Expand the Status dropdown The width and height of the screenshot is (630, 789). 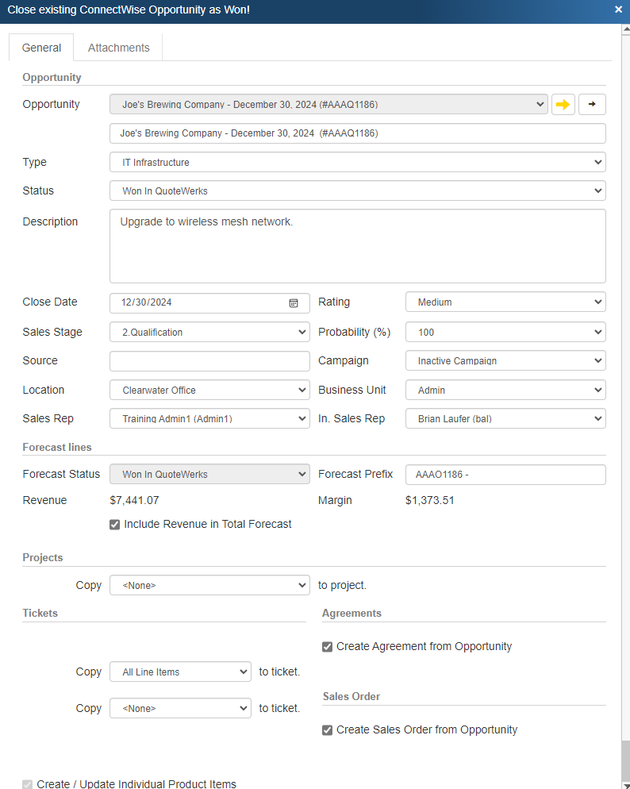click(x=357, y=191)
